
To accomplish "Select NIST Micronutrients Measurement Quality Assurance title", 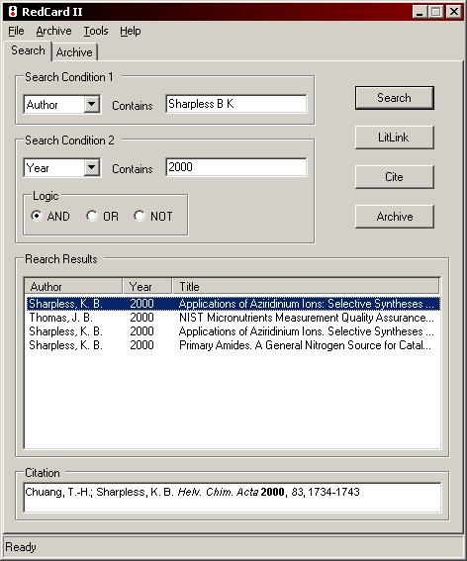I will click(307, 318).
